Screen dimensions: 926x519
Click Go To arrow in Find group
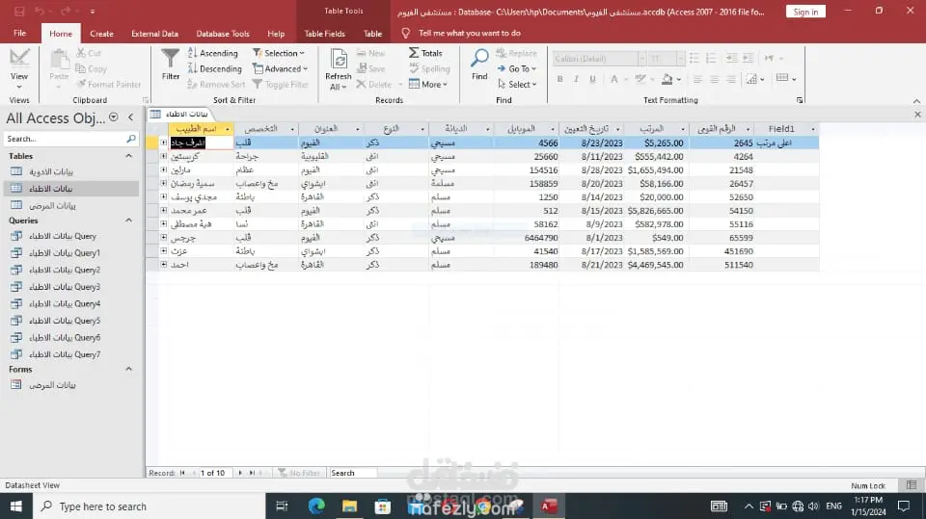516,68
